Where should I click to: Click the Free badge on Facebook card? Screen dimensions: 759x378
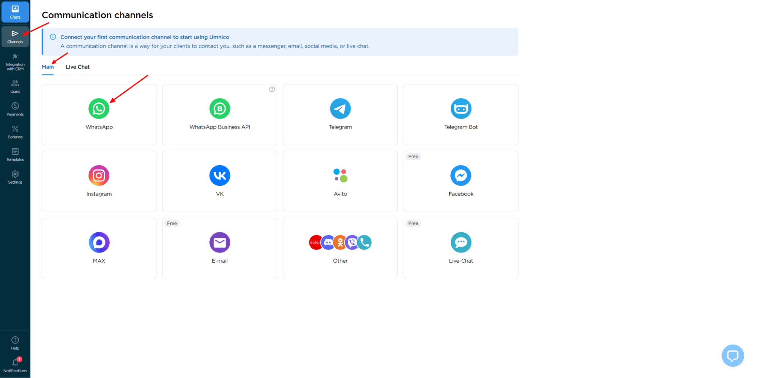413,157
